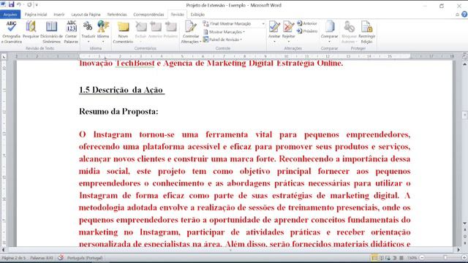Customize the Quick Access Toolbar

(x=37, y=5)
